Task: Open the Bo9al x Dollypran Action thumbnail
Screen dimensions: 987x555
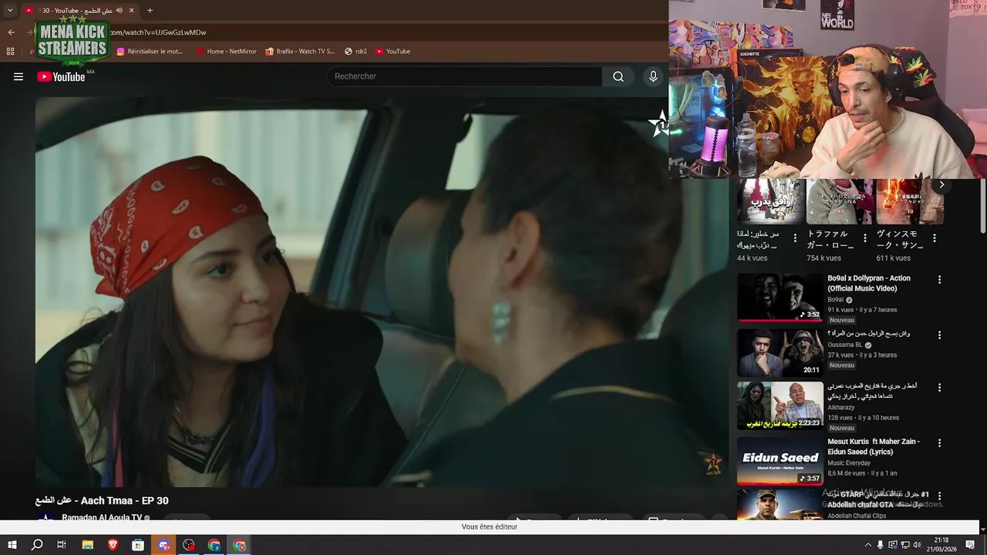Action: tap(780, 298)
